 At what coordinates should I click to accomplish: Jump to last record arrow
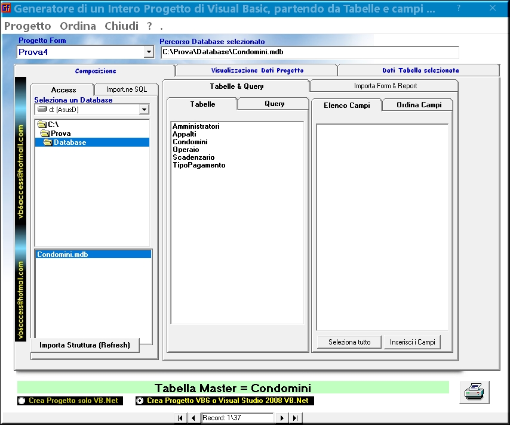[295, 418]
